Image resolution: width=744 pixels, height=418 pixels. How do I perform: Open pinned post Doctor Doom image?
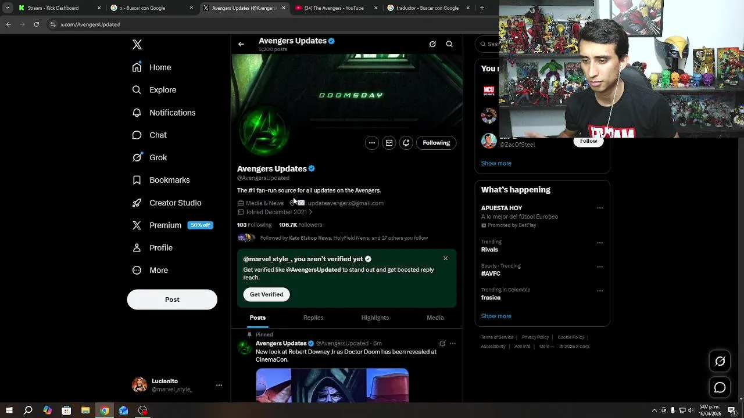[332, 385]
